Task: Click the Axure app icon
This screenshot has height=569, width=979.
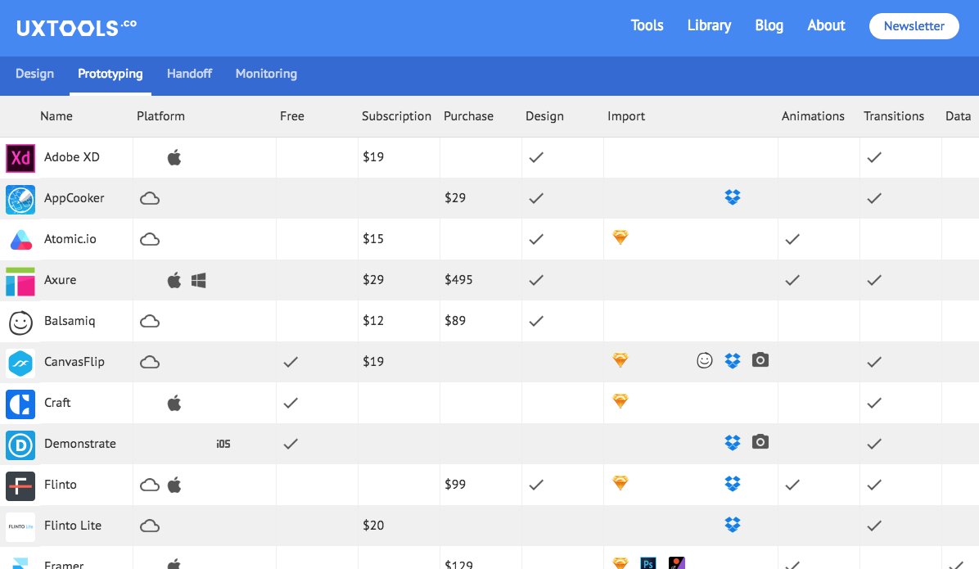Action: click(20, 281)
